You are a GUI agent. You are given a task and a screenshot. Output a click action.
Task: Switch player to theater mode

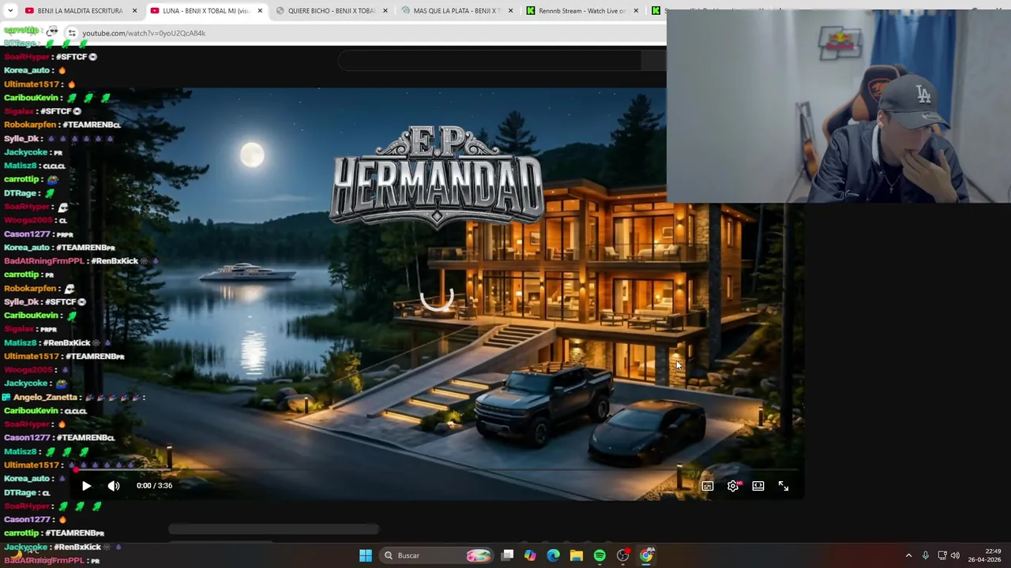tap(758, 486)
